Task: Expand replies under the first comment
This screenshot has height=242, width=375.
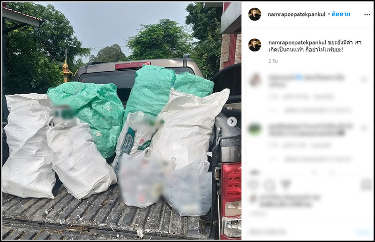Action: [x=317, y=110]
